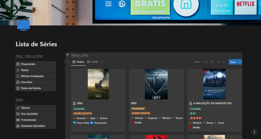Open the Disponíveis play icon
This screenshot has width=261, height=139.
pos(18,64)
